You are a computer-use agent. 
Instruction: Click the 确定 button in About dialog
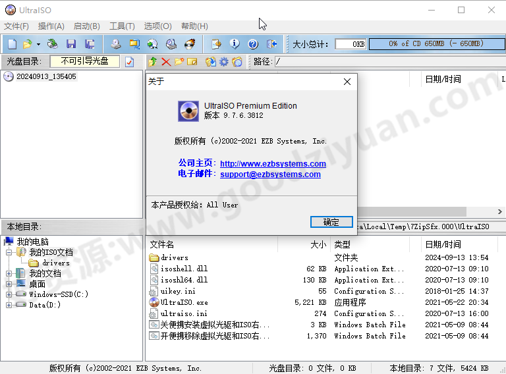tap(331, 222)
